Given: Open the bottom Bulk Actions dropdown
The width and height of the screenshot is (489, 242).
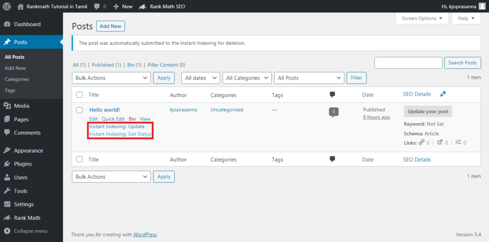Looking at the screenshot, I should point(111,177).
